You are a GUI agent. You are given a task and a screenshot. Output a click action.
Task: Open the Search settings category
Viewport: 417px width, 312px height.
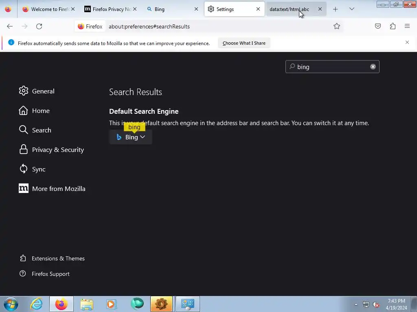pyautogui.click(x=35, y=130)
